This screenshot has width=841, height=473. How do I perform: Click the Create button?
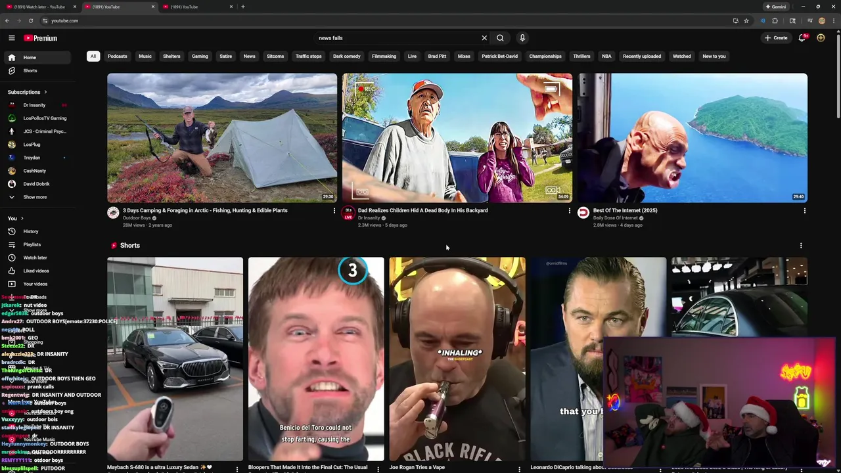tap(776, 38)
